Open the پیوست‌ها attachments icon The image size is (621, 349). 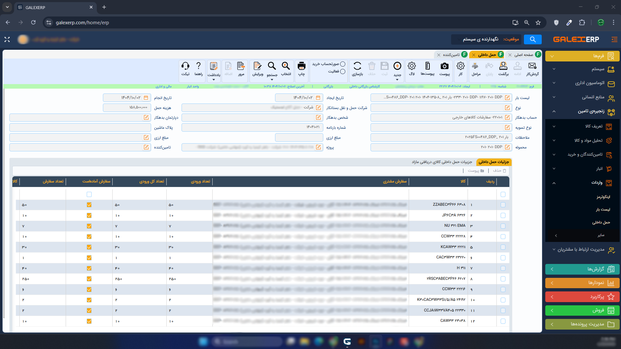[427, 66]
